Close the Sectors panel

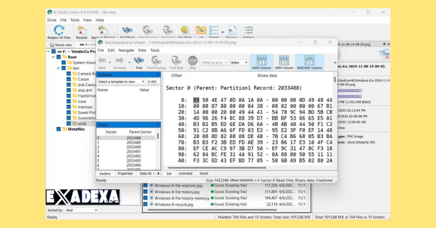pos(158,125)
